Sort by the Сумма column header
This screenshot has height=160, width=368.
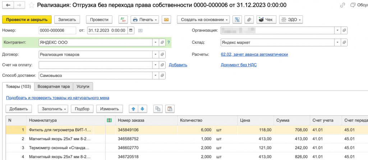(x=292, y=121)
